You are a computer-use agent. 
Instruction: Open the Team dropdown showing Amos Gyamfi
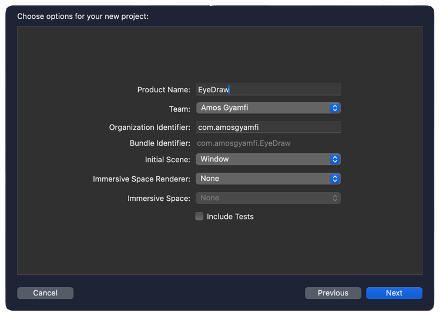268,108
